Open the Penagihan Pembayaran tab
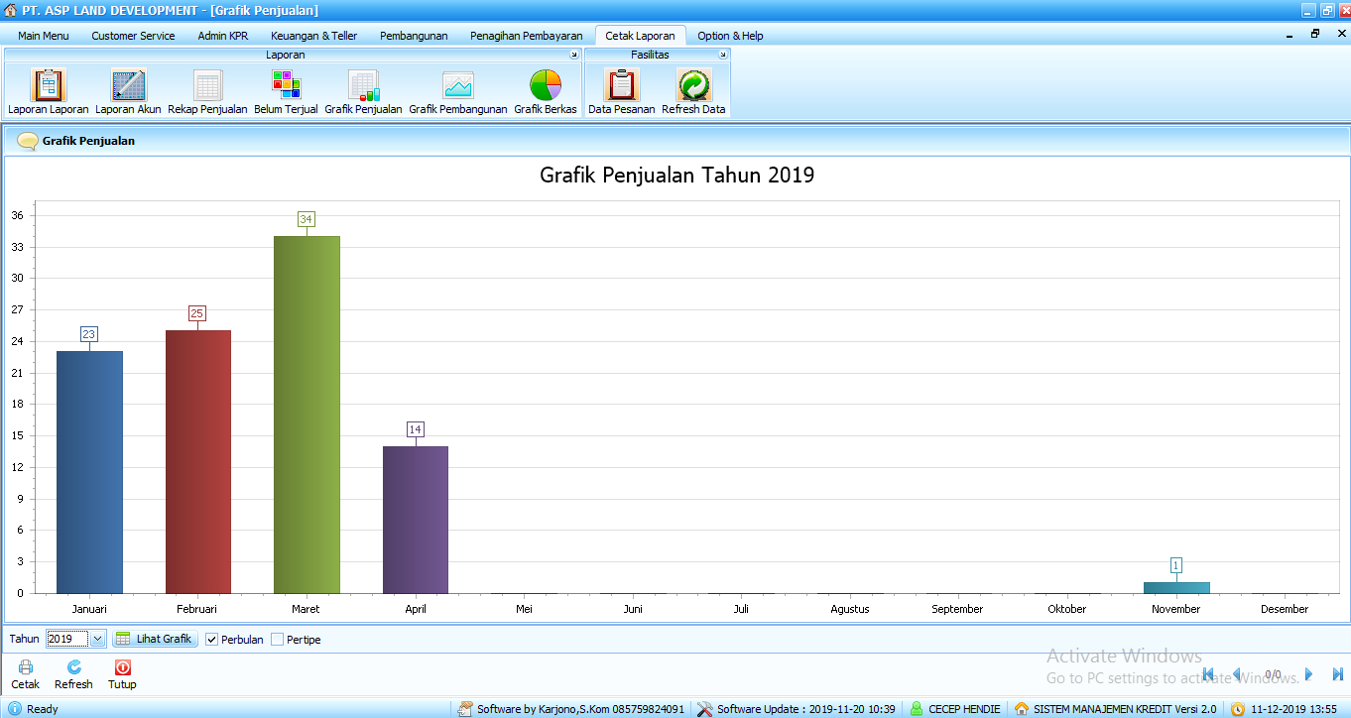The height and width of the screenshot is (718, 1351). click(526, 36)
